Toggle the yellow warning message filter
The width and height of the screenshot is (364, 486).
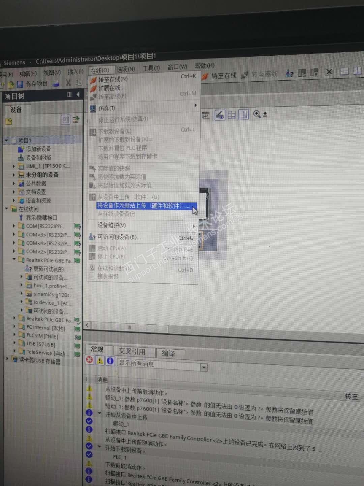coord(100,360)
